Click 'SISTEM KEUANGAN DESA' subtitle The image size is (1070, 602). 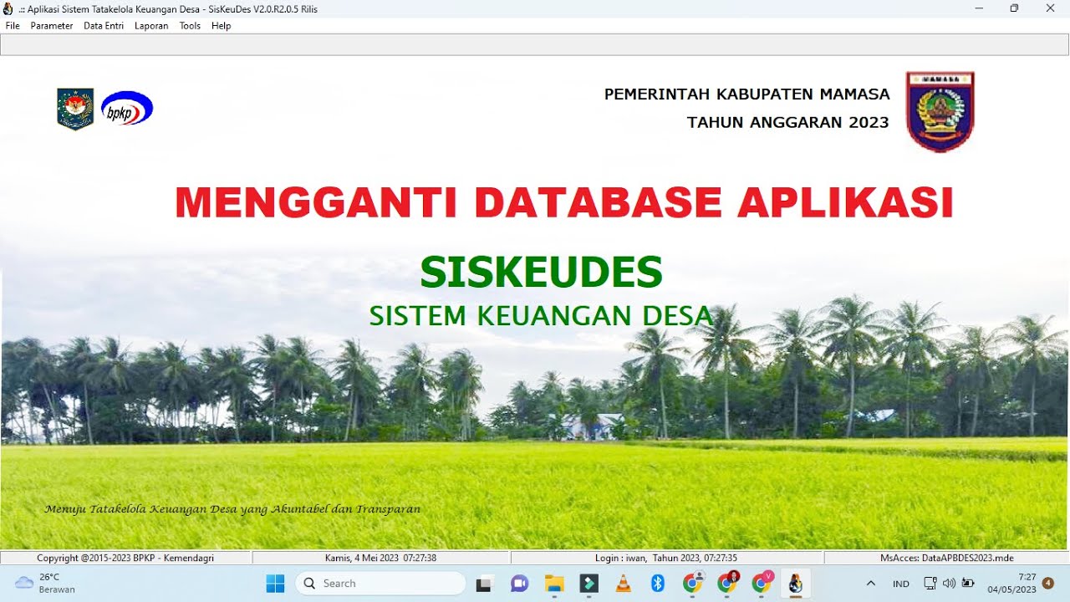coord(541,316)
